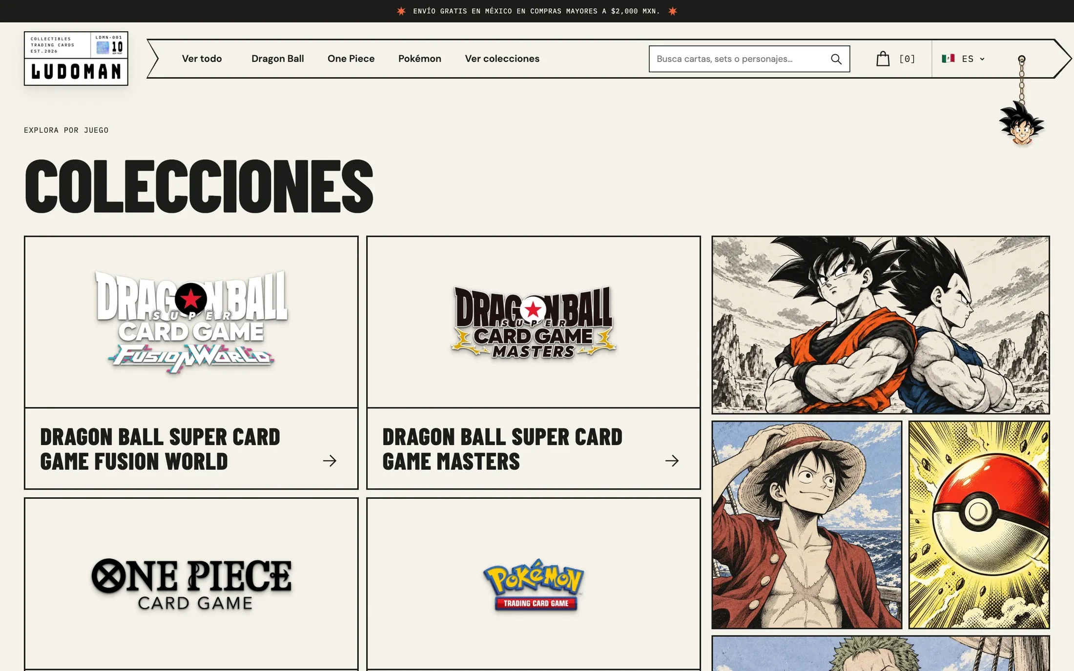
Task: Open Ver todo menu item
Action: tap(202, 59)
